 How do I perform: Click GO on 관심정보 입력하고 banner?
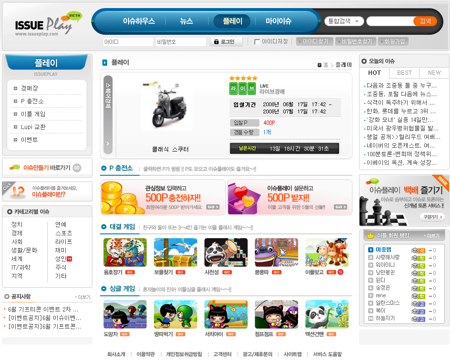tap(213, 207)
